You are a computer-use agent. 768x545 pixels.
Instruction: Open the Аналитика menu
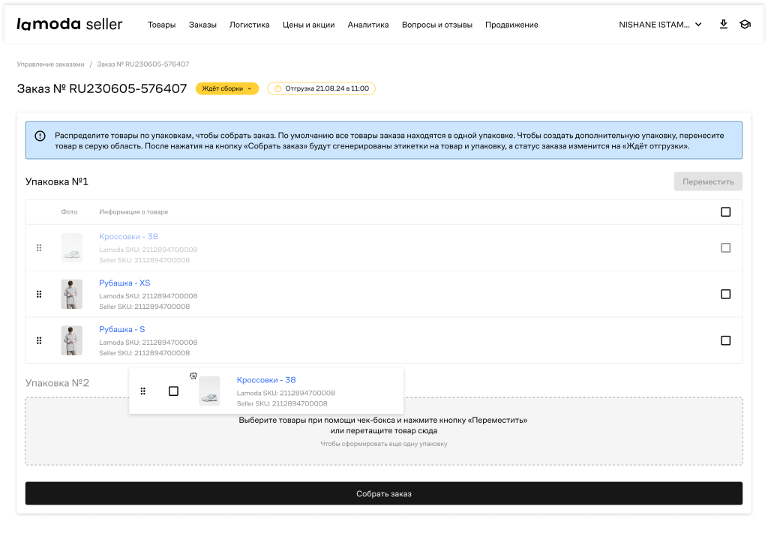click(367, 25)
